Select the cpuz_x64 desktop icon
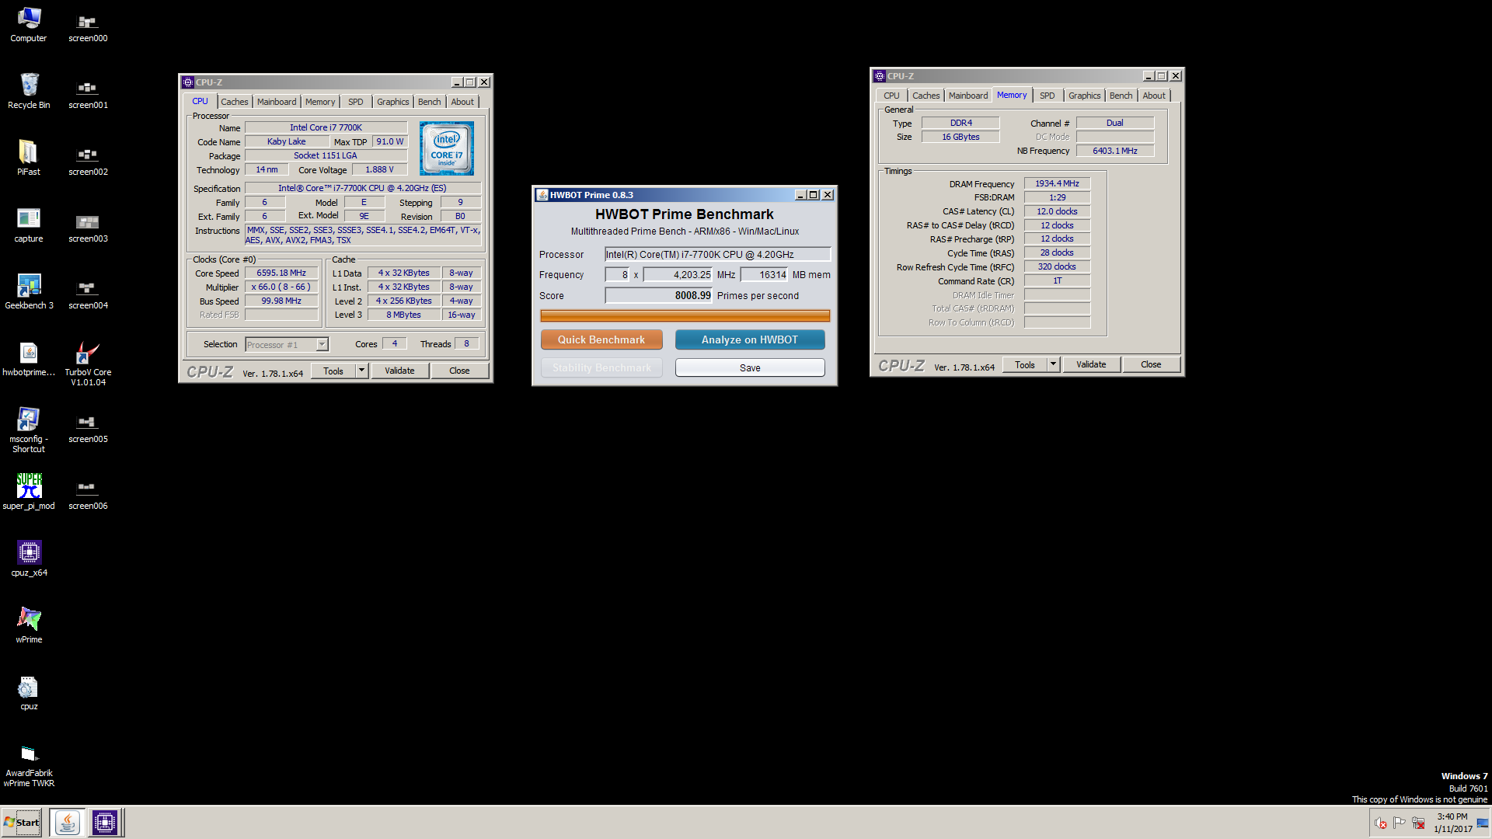The image size is (1492, 839). click(x=29, y=559)
